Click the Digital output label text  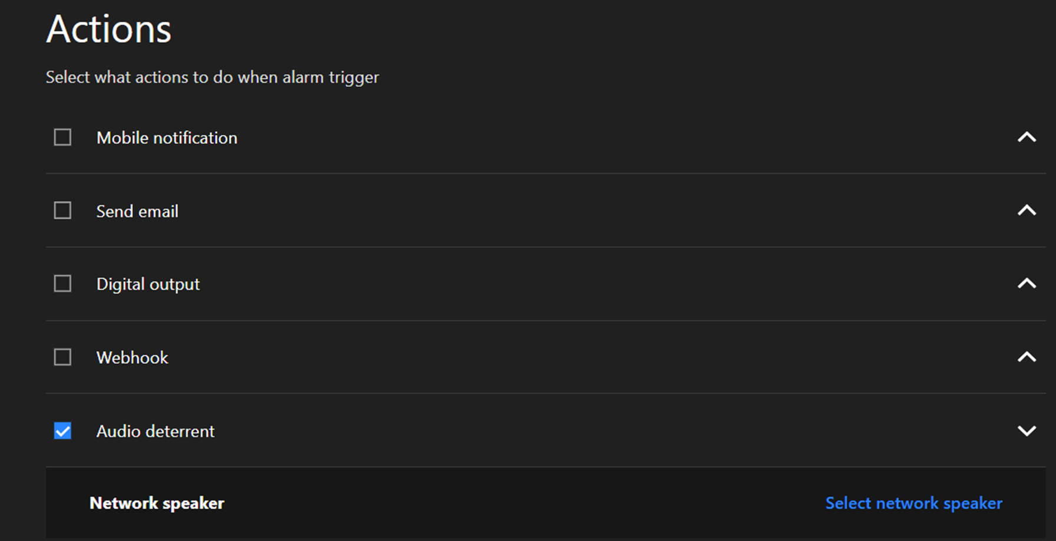(148, 284)
